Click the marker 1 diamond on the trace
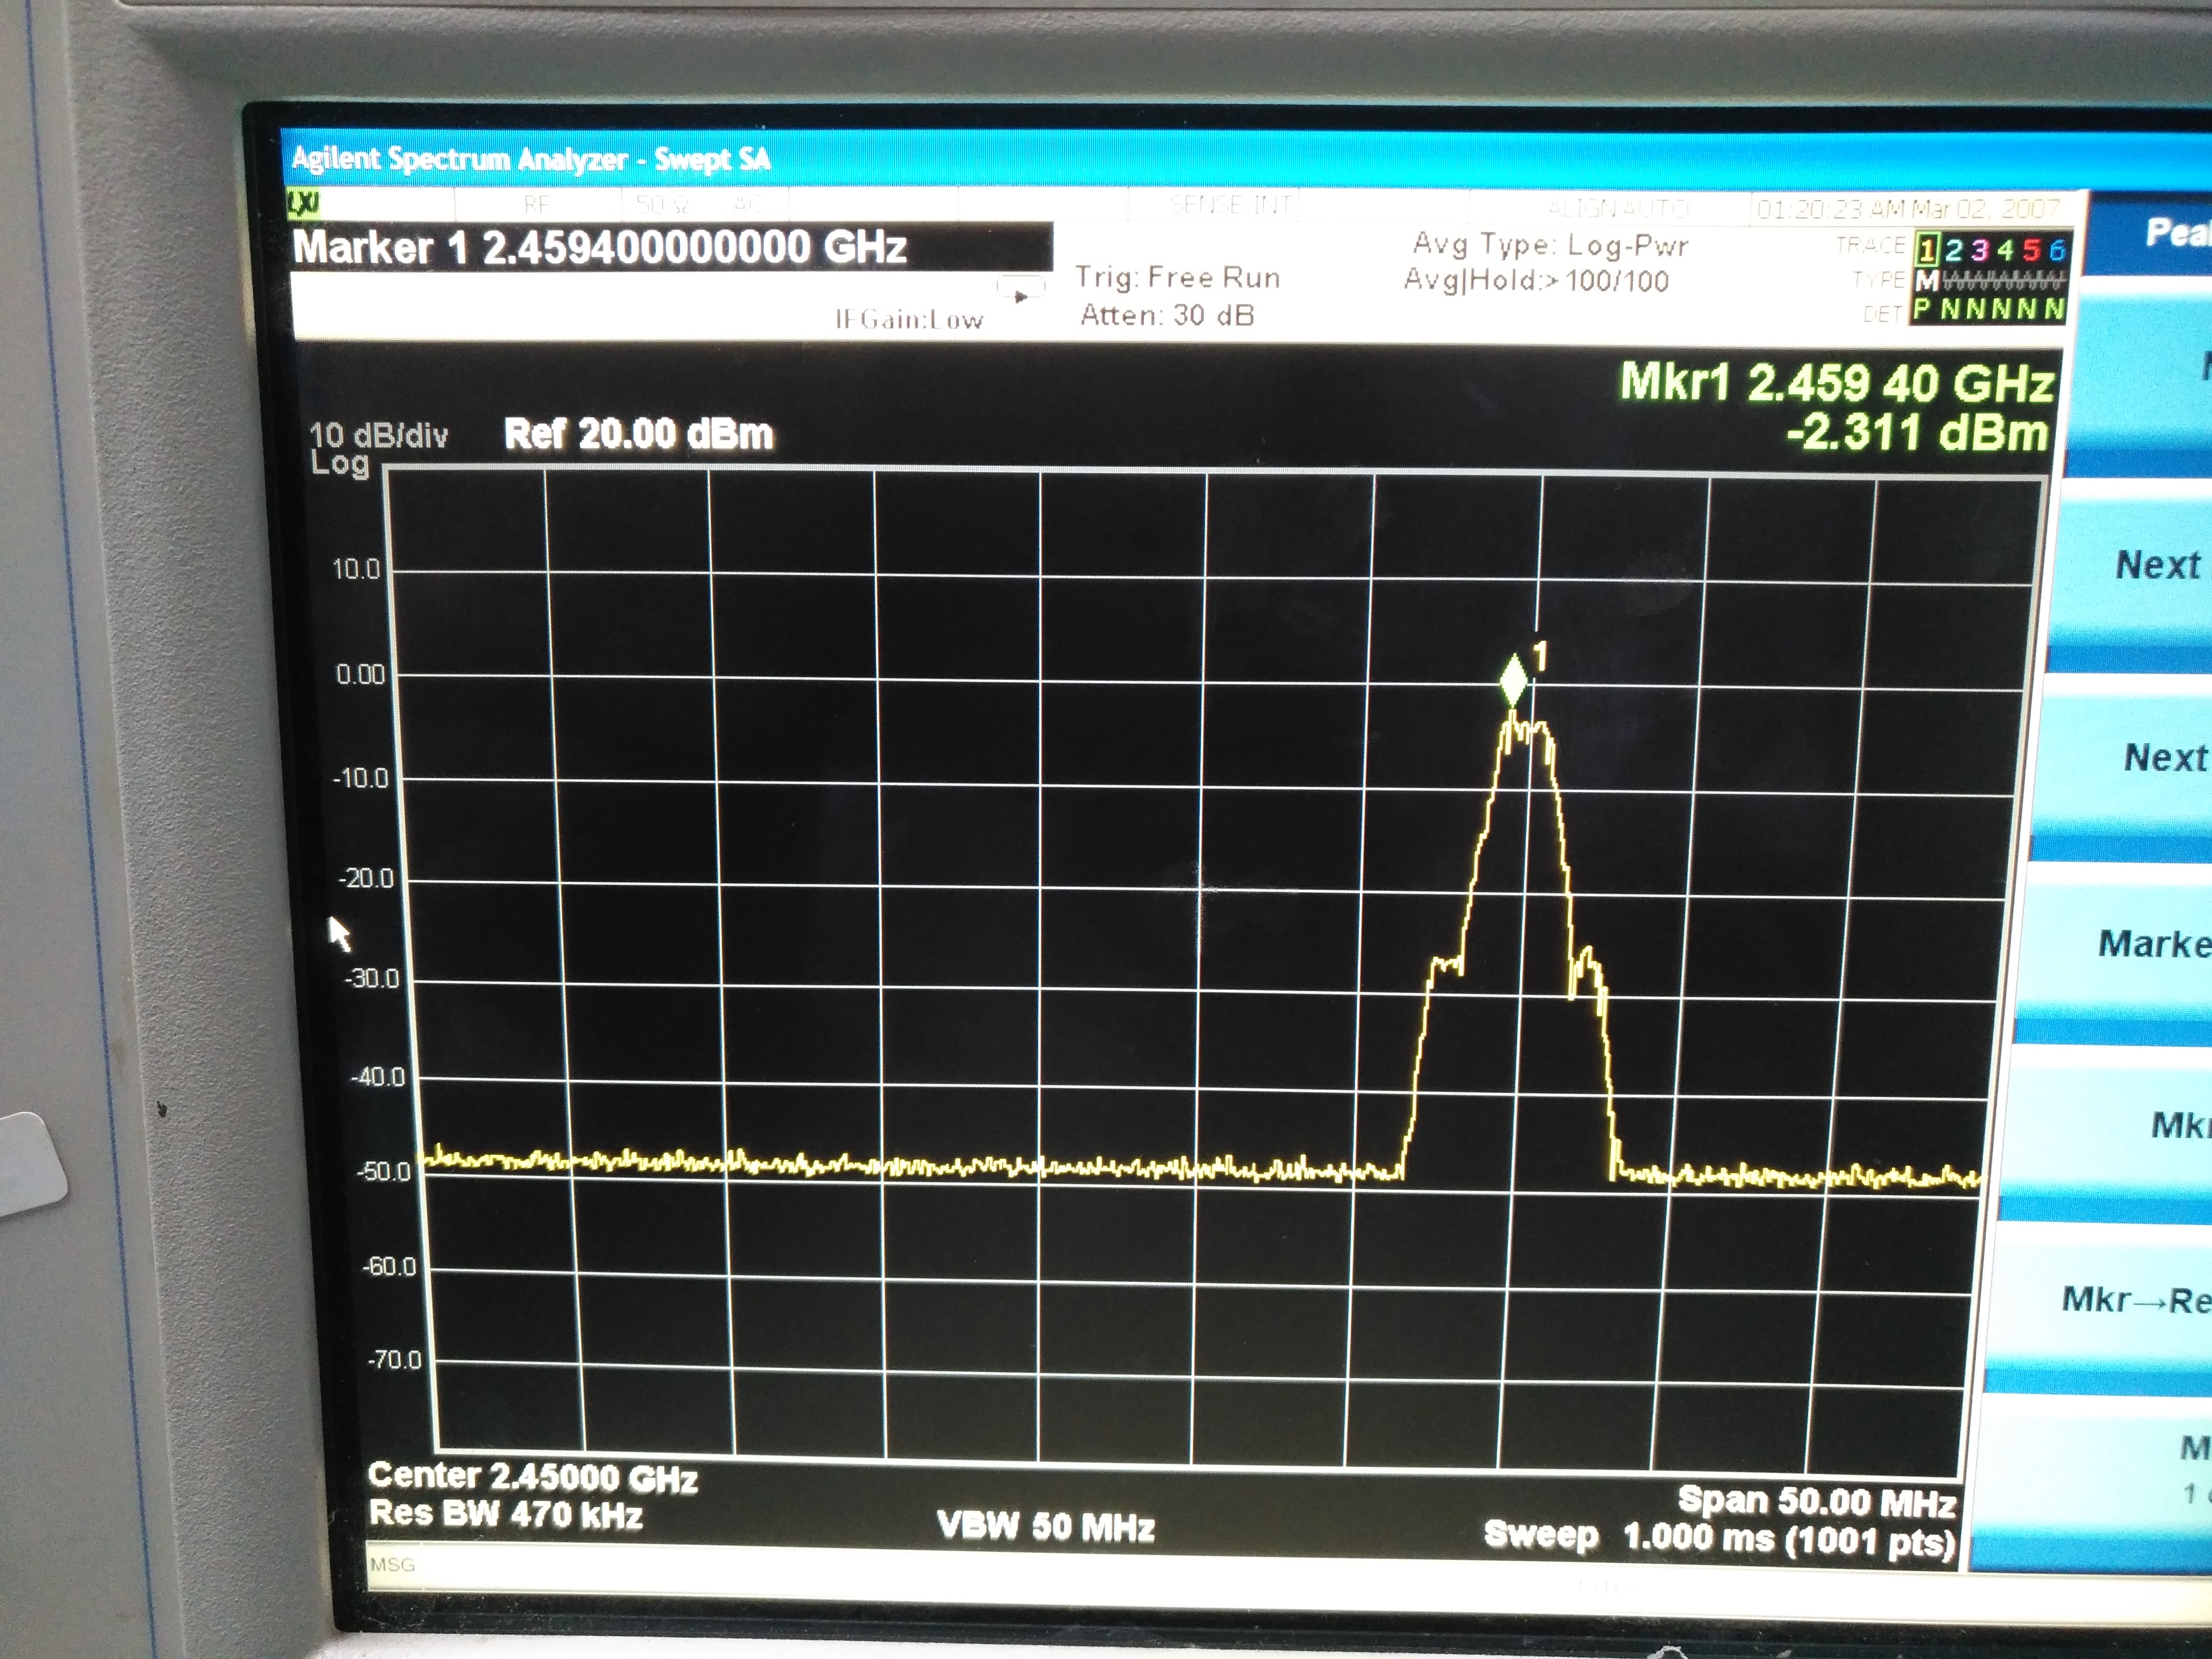 (x=1514, y=682)
